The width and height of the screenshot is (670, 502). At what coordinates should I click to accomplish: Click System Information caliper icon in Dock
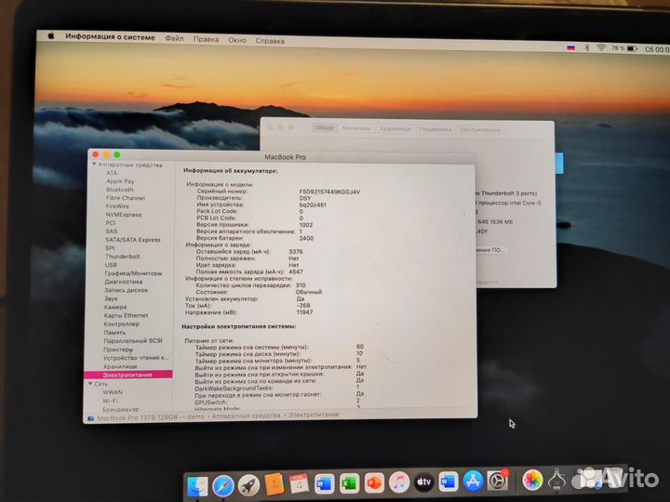pyautogui.click(x=556, y=480)
